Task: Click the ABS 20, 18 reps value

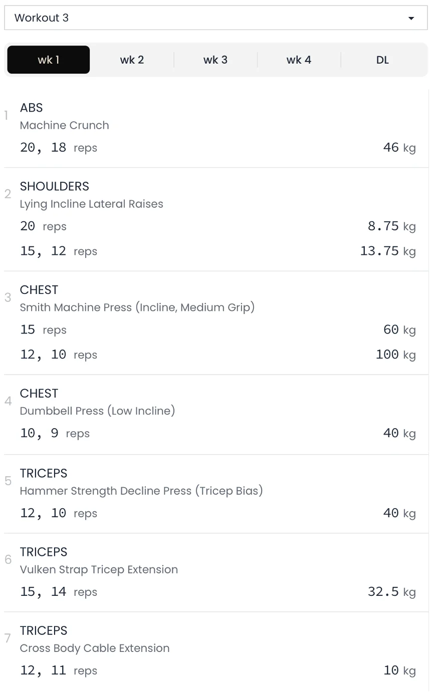Action: [59, 148]
